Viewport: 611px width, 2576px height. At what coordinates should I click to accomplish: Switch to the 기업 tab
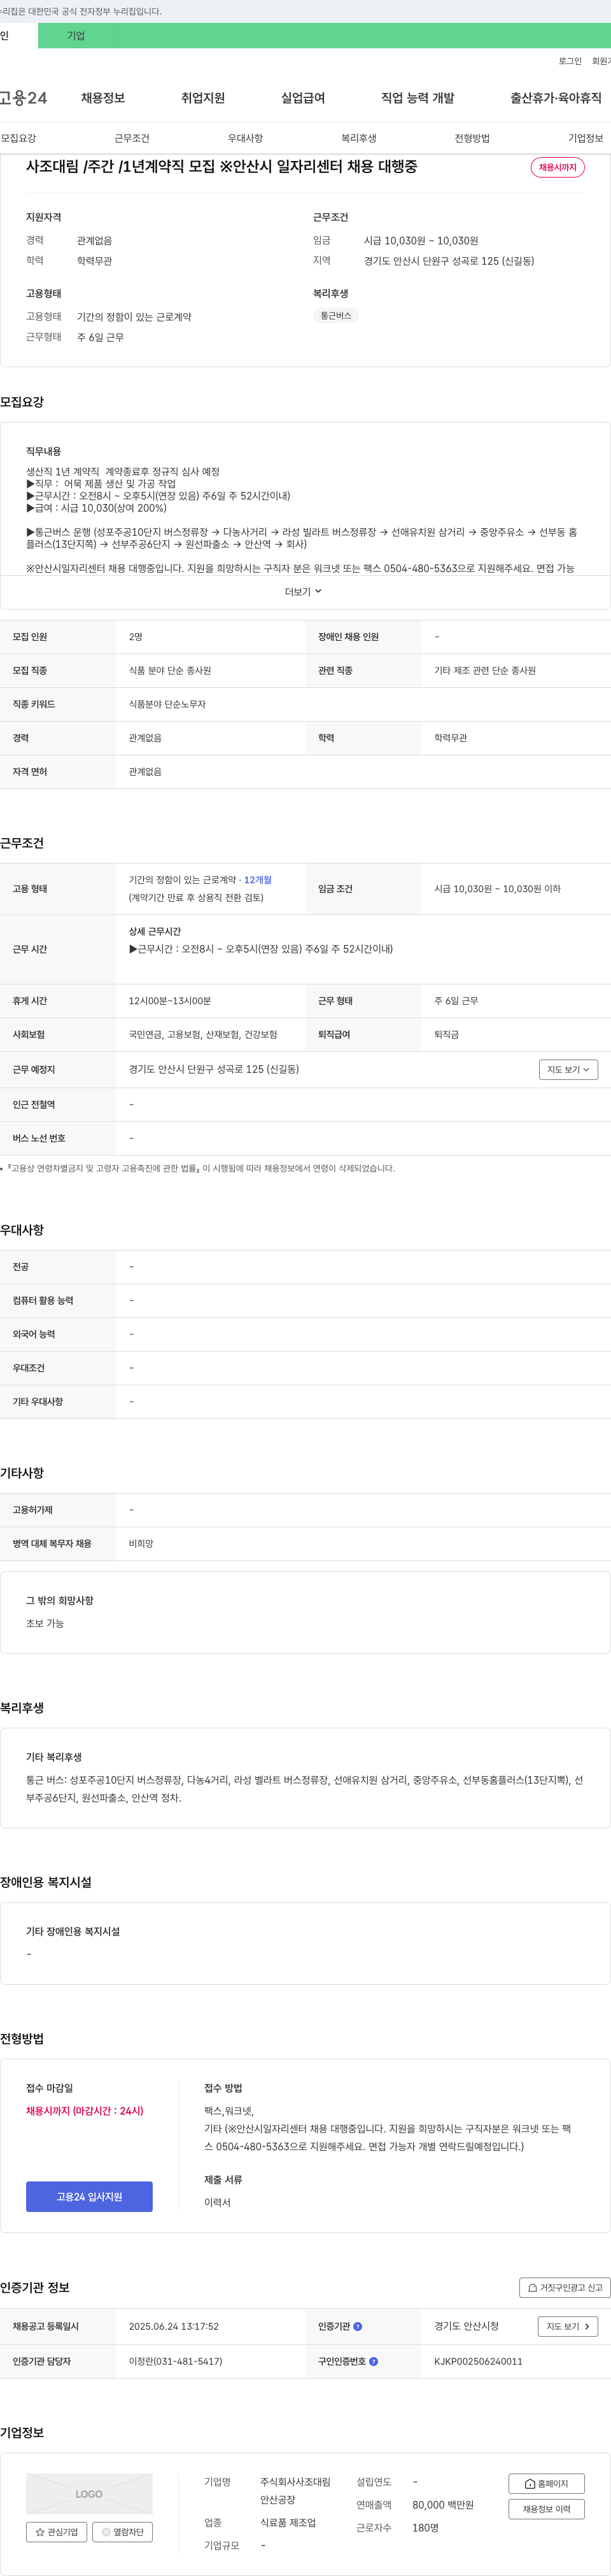click(x=76, y=35)
